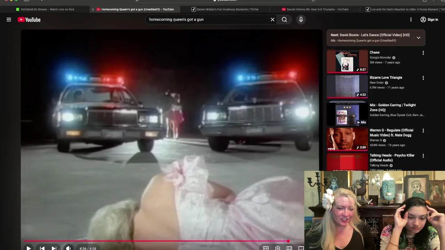
Task: Click the YouTube logo home link
Action: coord(29,19)
